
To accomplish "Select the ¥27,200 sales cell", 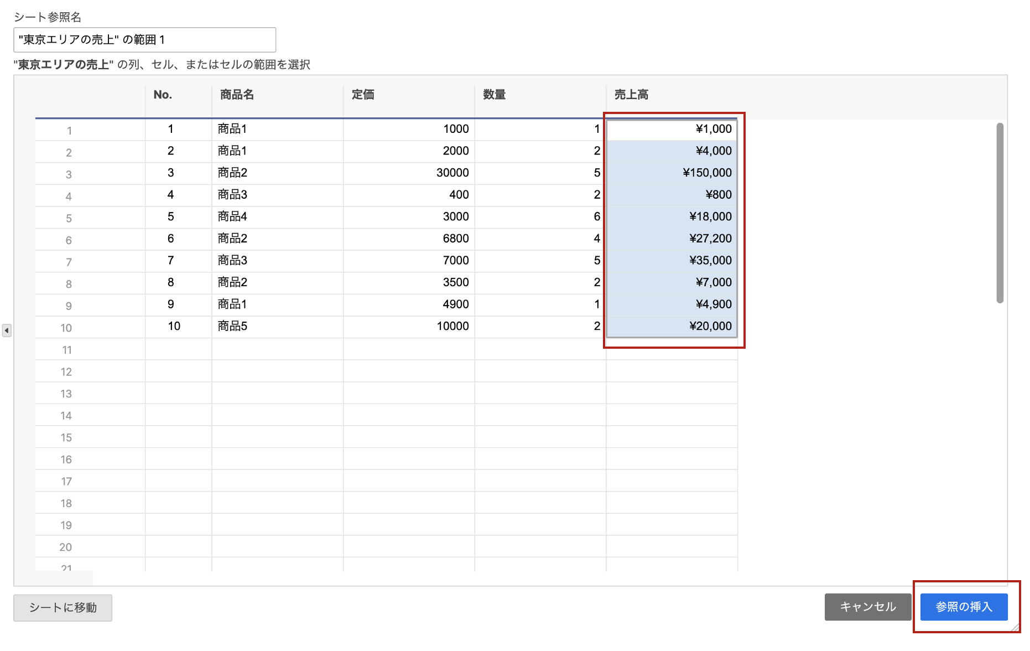I will click(x=672, y=239).
